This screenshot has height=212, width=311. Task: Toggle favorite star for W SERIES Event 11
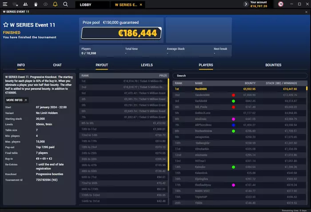click(x=6, y=25)
